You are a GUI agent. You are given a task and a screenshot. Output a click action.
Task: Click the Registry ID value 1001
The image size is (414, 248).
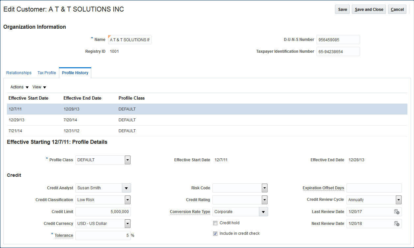(x=114, y=51)
